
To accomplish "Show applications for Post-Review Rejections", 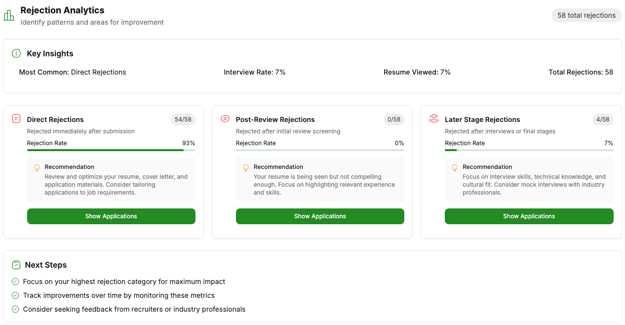I will [320, 216].
